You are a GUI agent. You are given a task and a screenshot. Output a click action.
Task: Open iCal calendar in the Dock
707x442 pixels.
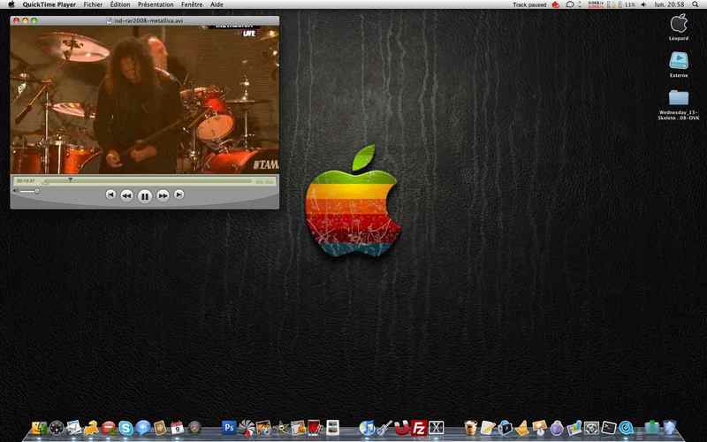tap(178, 428)
